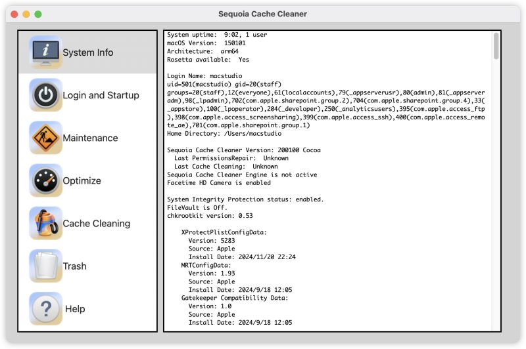Click the 'Version: 1.93' line
Viewport: 526px width, 349px height.
click(x=212, y=273)
